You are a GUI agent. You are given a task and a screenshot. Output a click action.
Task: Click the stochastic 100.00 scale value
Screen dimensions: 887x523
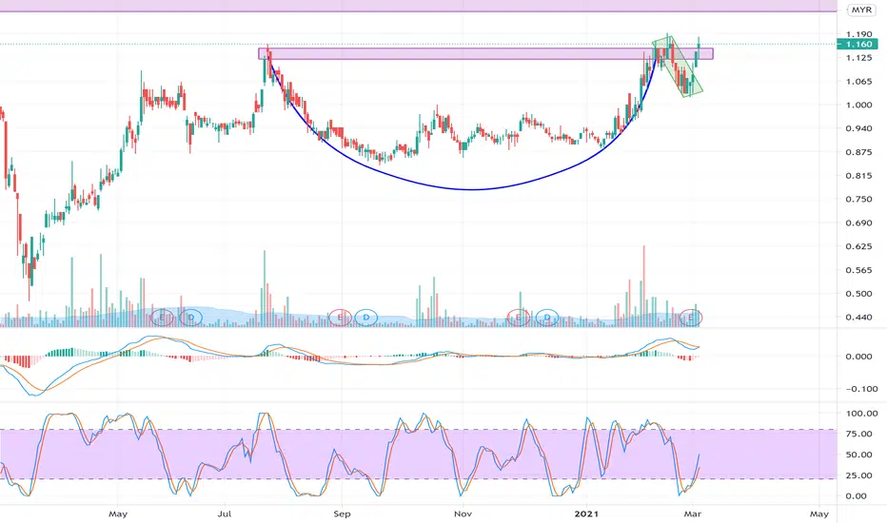tap(861, 414)
